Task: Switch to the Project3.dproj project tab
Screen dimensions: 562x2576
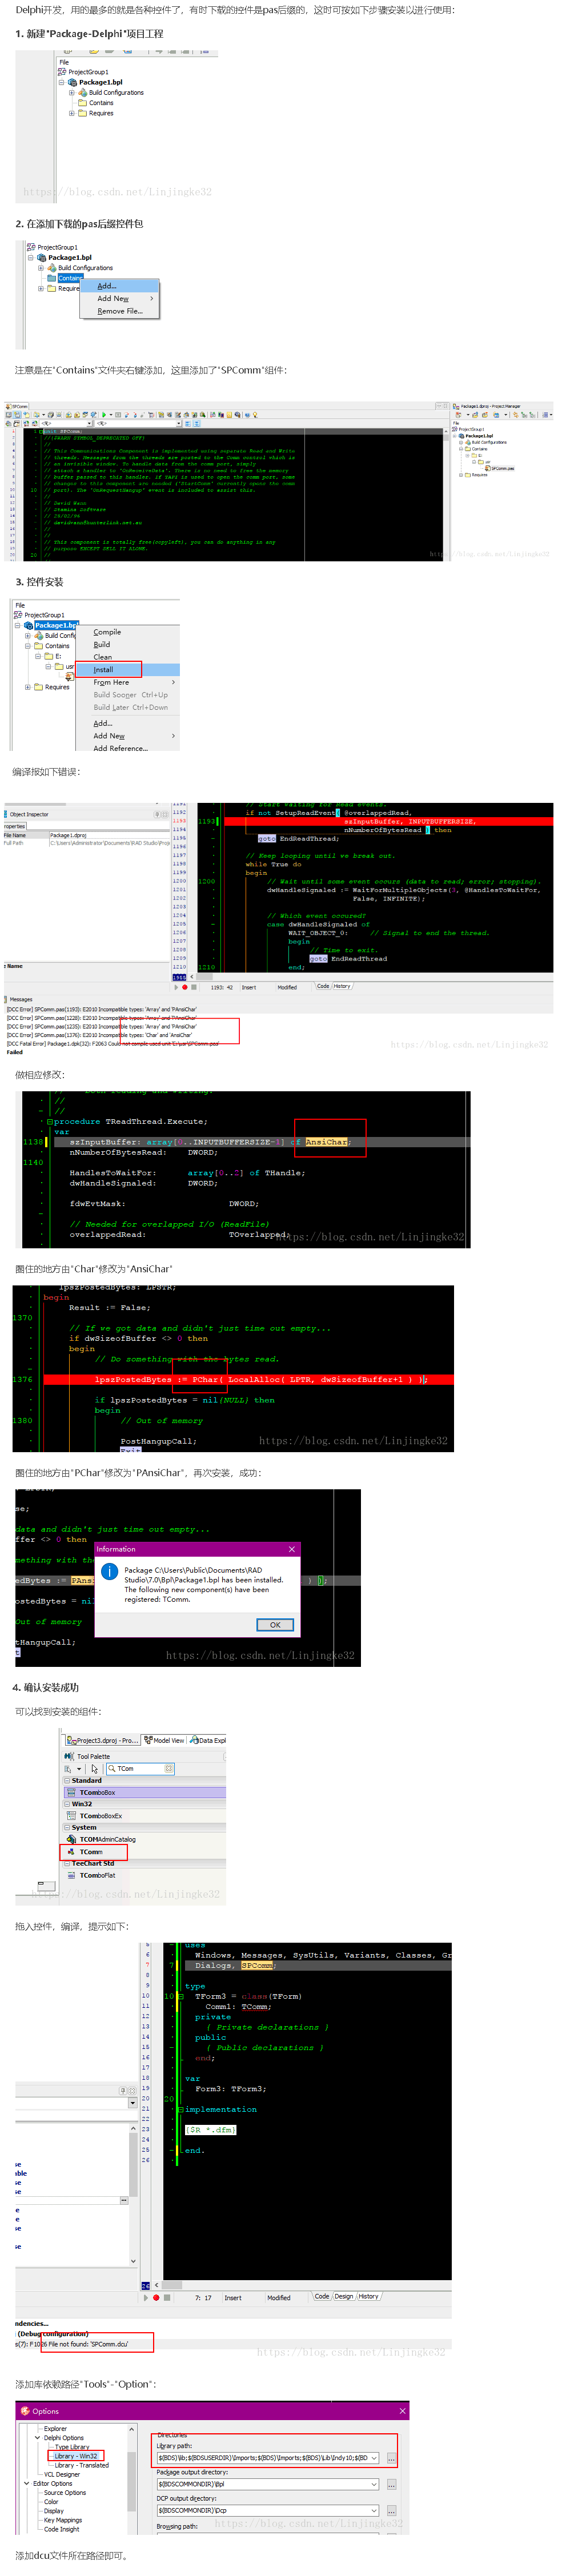Action: click(x=103, y=1740)
